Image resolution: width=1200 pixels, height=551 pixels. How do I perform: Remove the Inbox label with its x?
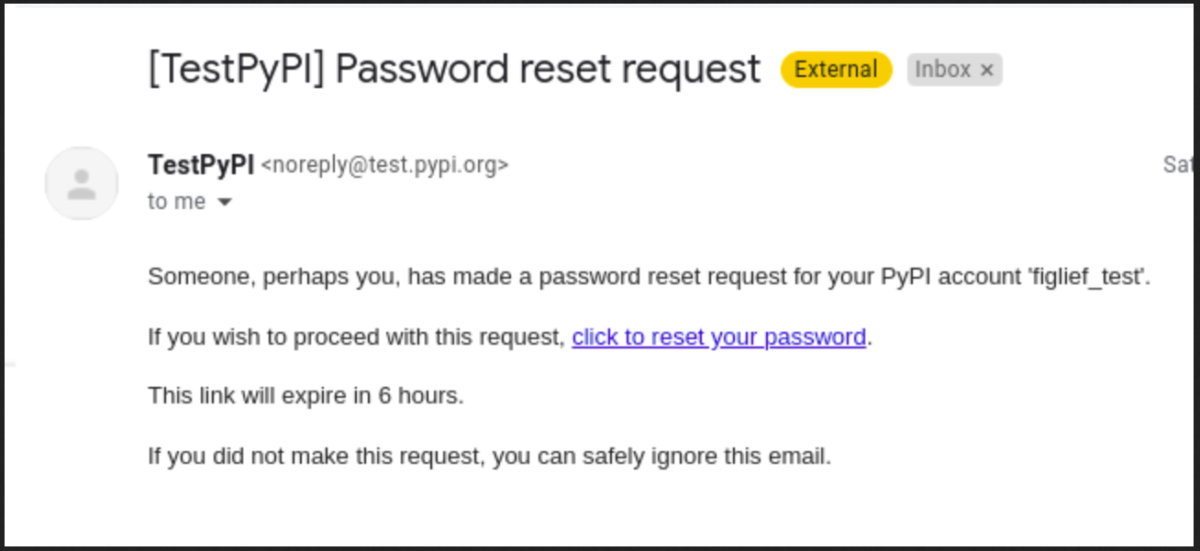(x=987, y=70)
